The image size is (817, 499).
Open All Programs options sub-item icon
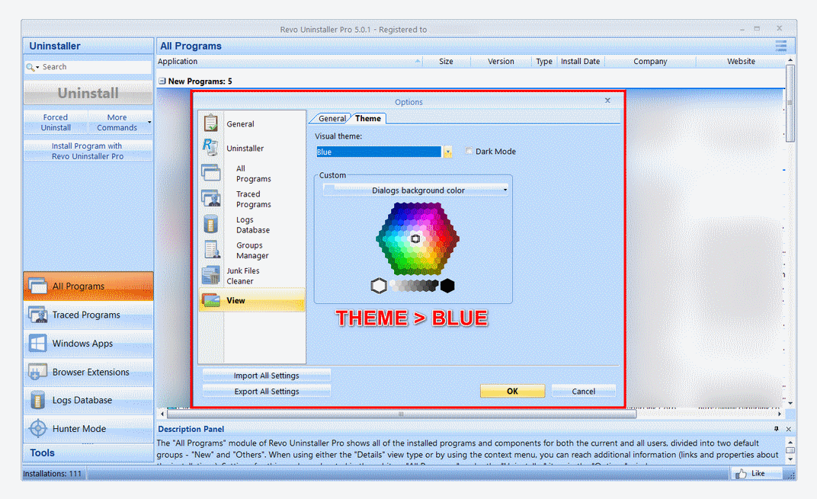pyautogui.click(x=210, y=172)
